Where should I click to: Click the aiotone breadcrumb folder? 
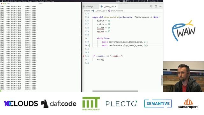[x=87, y=11]
